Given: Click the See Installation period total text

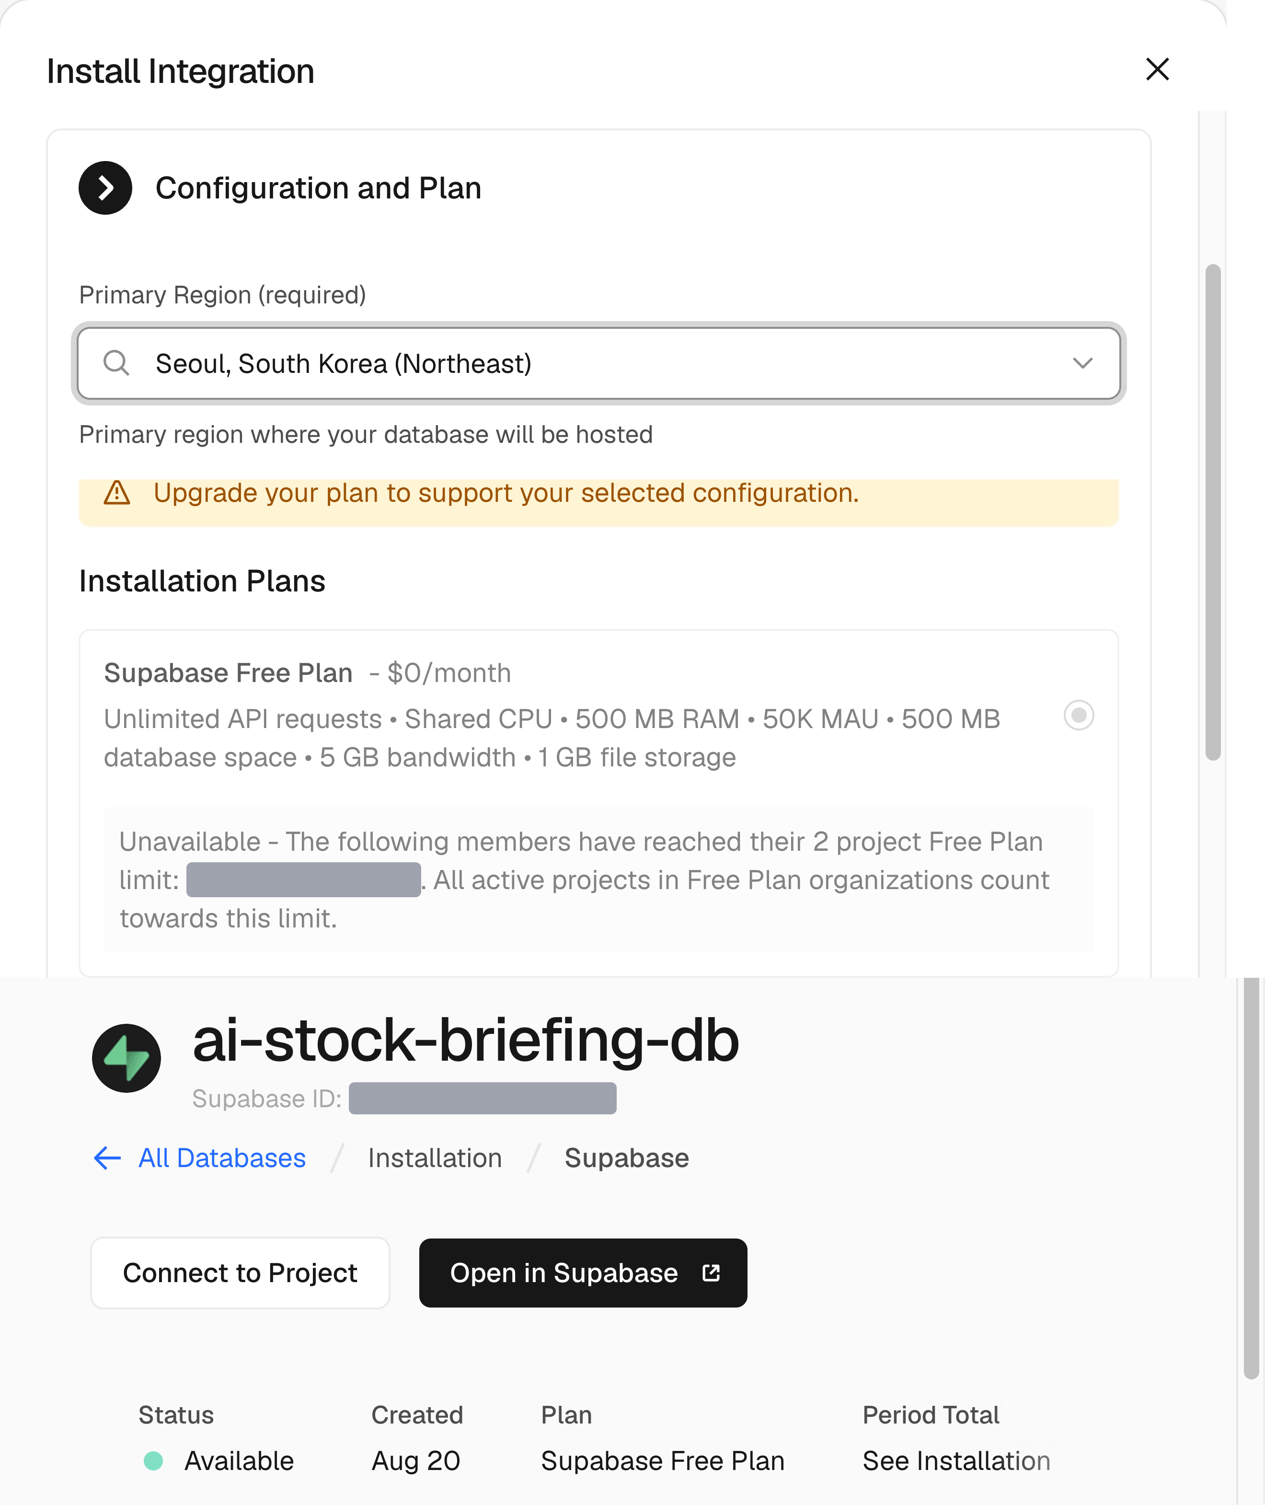Looking at the screenshot, I should tap(956, 1460).
